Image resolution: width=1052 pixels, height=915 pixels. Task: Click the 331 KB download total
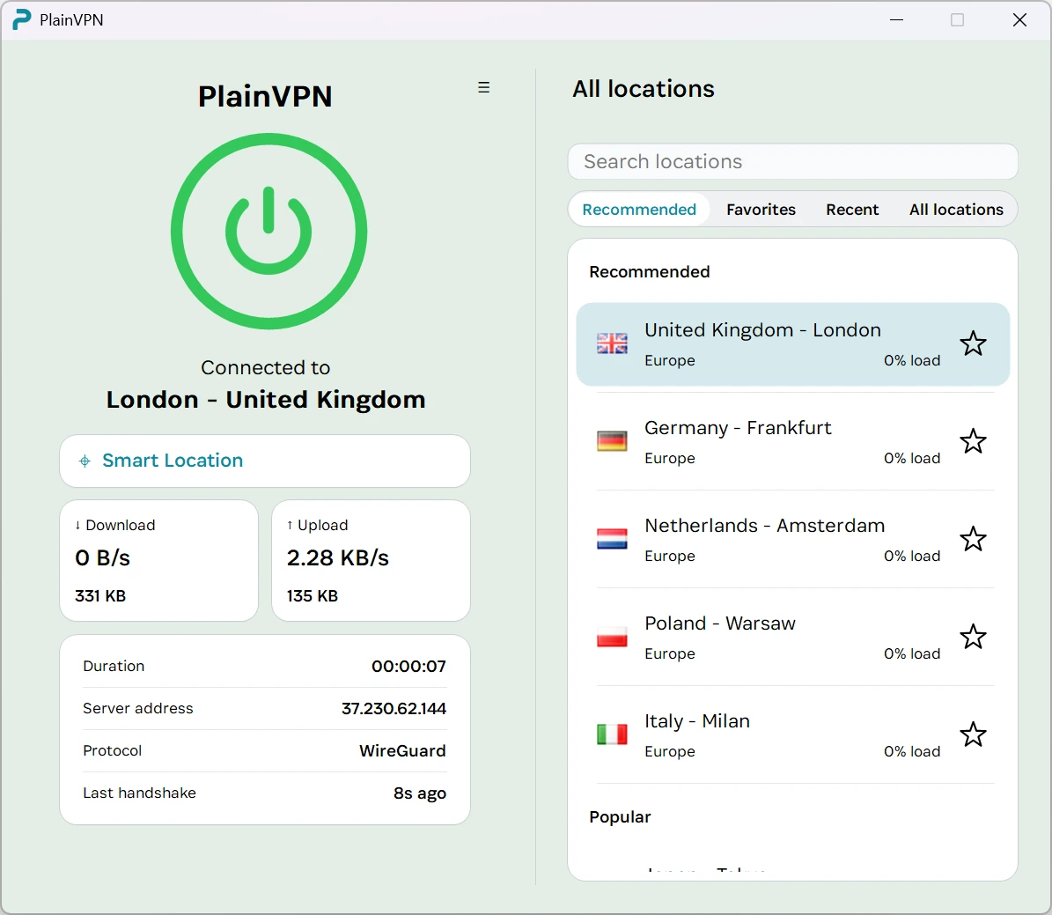[100, 596]
